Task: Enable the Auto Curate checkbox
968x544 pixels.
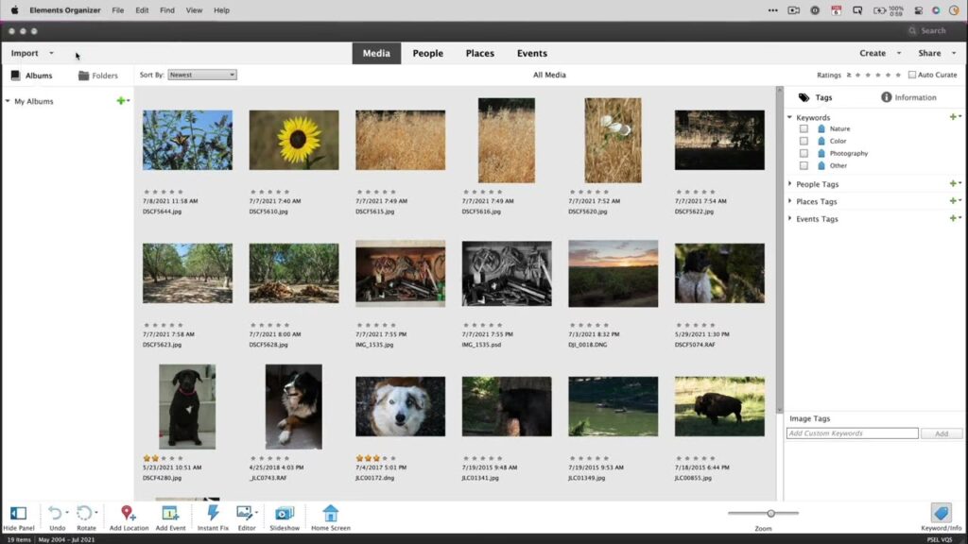Action: (x=912, y=75)
